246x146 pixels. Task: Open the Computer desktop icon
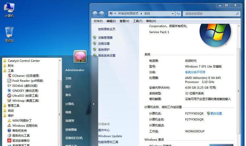tap(9, 10)
